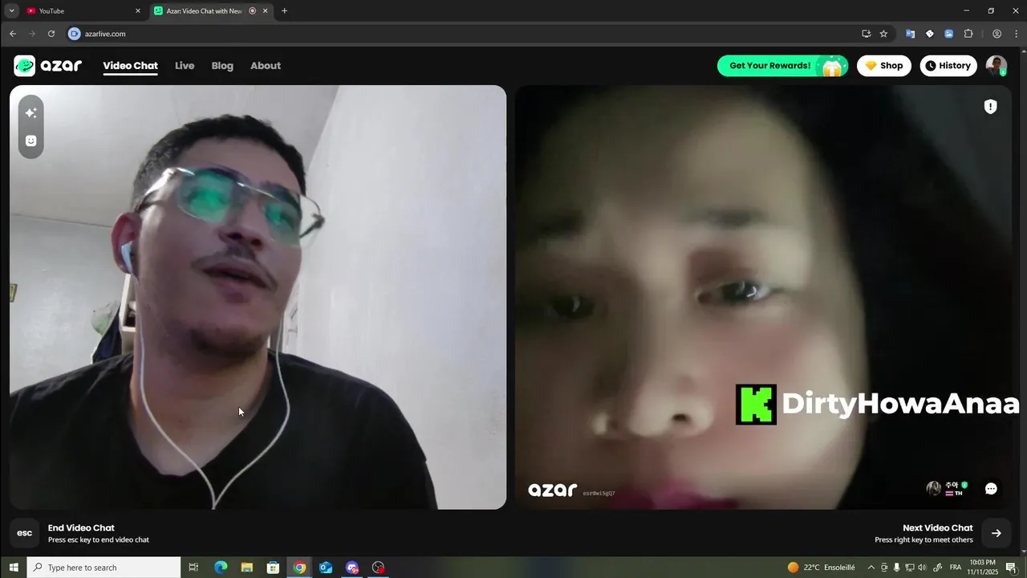Launch Microsoft Edge from the taskbar
The height and width of the screenshot is (578, 1027).
(x=221, y=568)
